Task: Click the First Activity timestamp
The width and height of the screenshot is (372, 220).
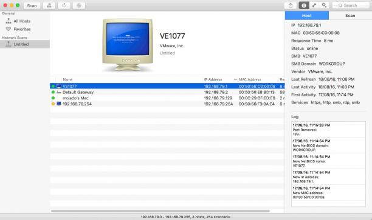Action: click(x=322, y=95)
